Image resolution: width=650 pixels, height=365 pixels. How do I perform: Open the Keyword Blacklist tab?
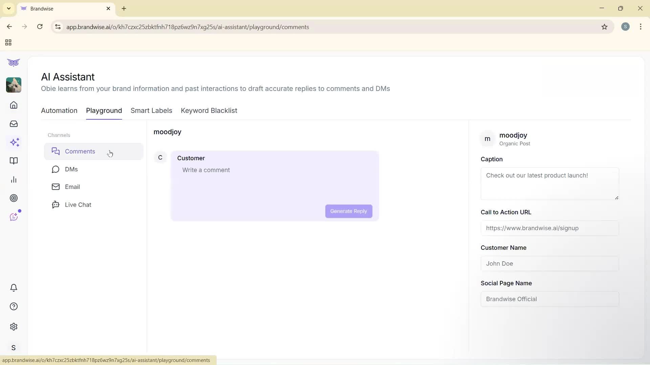click(x=209, y=111)
